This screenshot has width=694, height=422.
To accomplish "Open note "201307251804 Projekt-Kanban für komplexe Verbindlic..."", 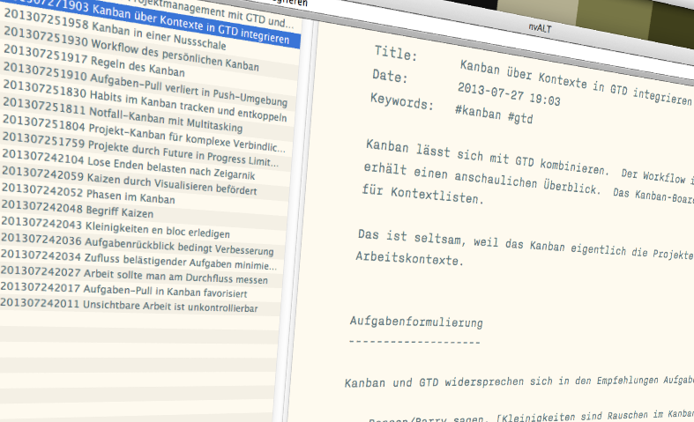I will [x=144, y=135].
